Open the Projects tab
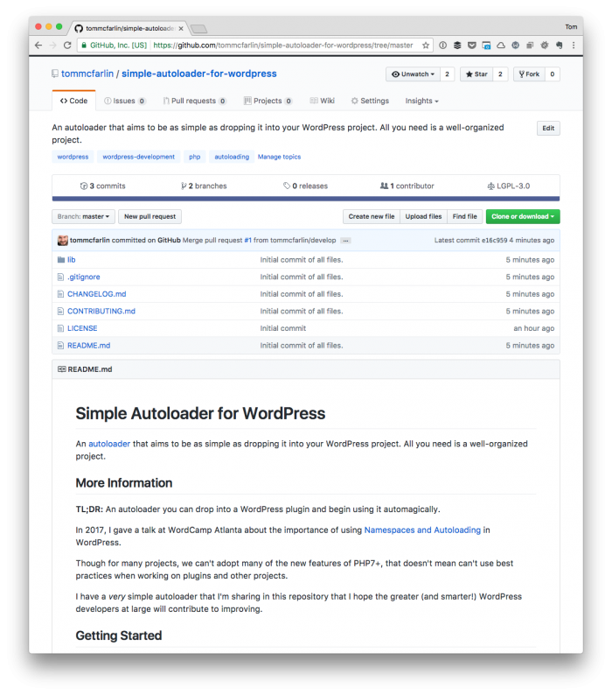The height and width of the screenshot is (695, 612). pyautogui.click(x=268, y=101)
